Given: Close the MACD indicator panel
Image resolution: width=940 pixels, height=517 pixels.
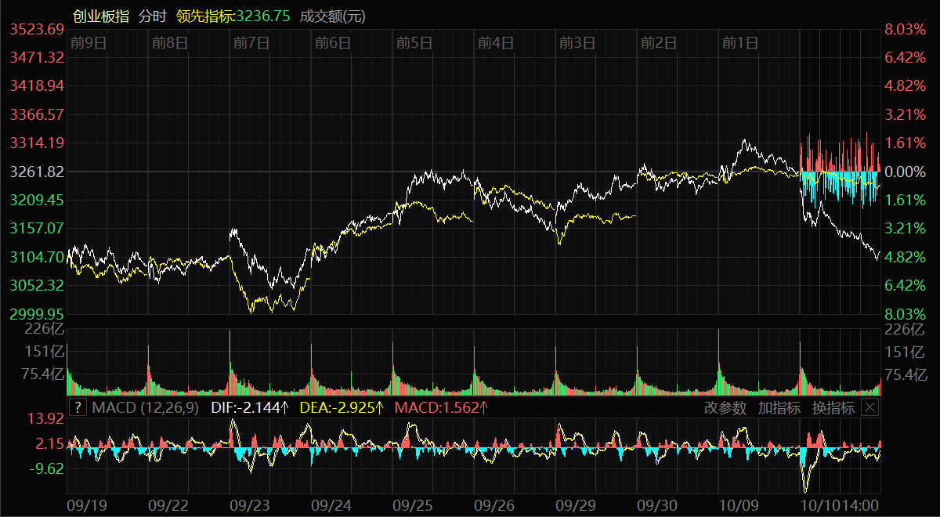Looking at the screenshot, I should [x=869, y=407].
